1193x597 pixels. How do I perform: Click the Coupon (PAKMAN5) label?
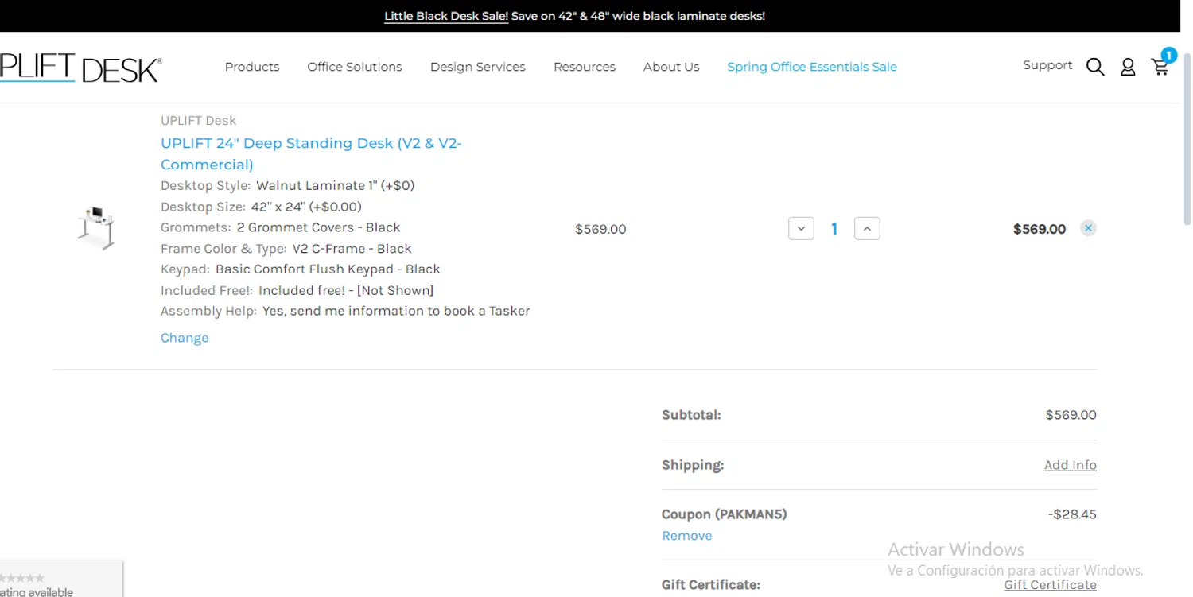pos(724,514)
